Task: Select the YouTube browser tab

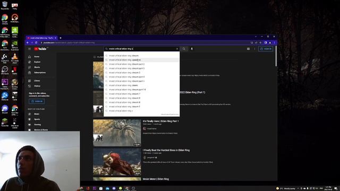Action: coord(41,38)
